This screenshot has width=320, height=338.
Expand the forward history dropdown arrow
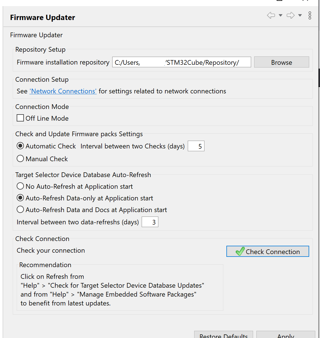pos(300,15)
